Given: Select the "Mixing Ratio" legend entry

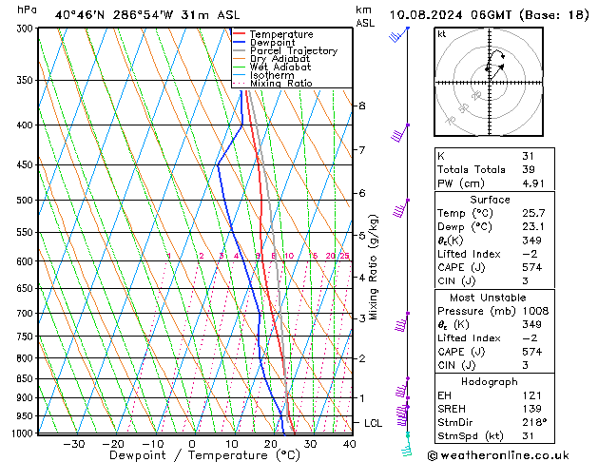Looking at the screenshot, I should [281, 83].
